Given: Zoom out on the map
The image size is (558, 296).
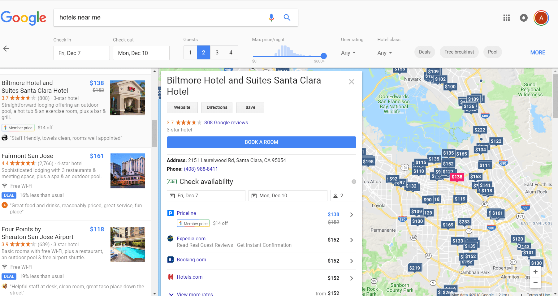Looking at the screenshot, I should click(535, 282).
